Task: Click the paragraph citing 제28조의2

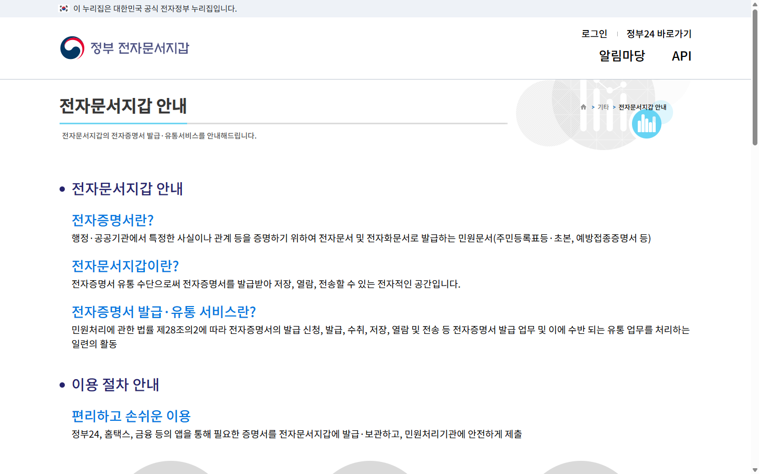Action: (x=381, y=337)
